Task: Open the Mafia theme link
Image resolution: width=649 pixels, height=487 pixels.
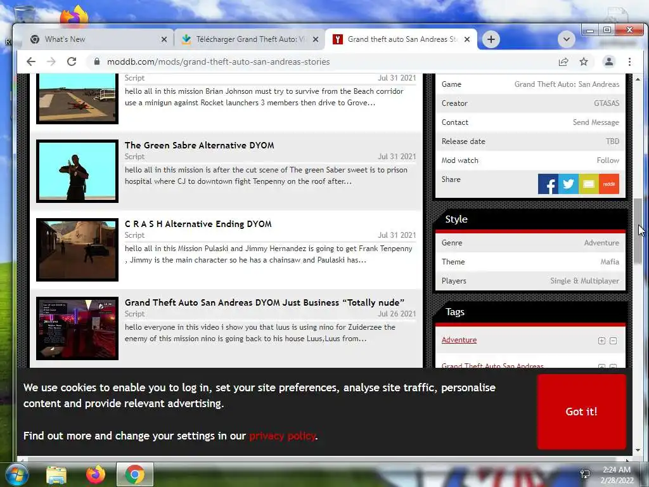Action: (610, 262)
